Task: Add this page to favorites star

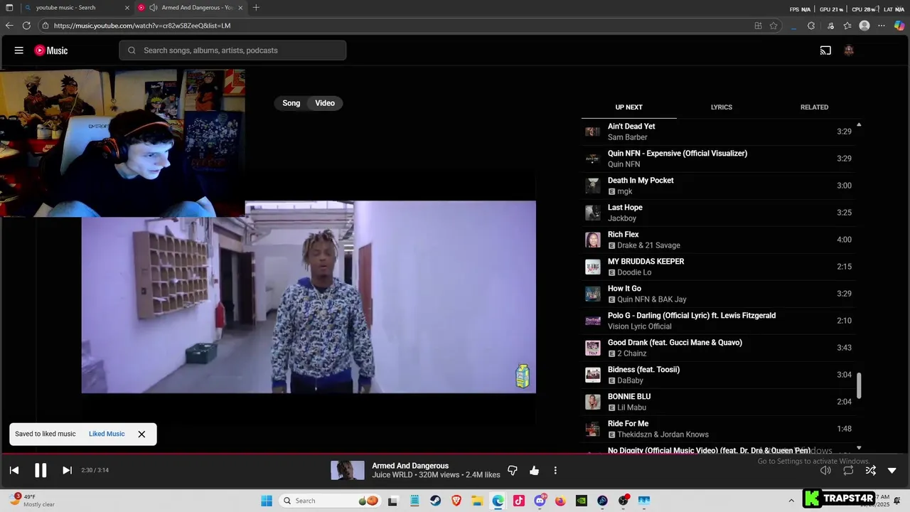Action: coord(773,26)
